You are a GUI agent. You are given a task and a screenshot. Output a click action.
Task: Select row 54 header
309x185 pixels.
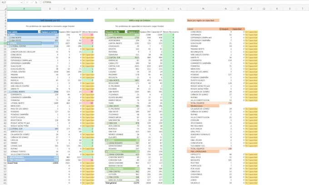click(4, 163)
